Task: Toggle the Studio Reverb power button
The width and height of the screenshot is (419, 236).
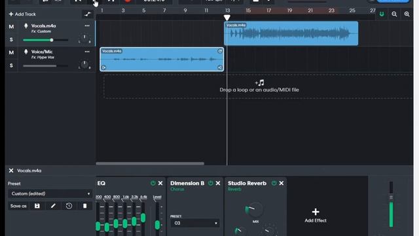Action: [x=274, y=183]
